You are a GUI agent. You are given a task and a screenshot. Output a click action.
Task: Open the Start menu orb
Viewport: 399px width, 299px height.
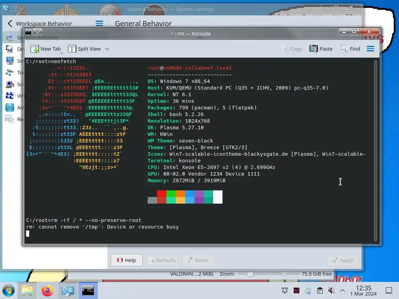coord(9,290)
